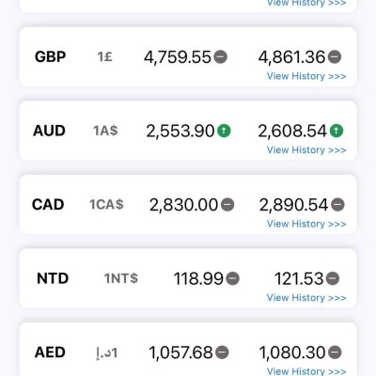
Task: Click the gray minus icon next to 1,057.68
Action: pyautogui.click(x=222, y=352)
